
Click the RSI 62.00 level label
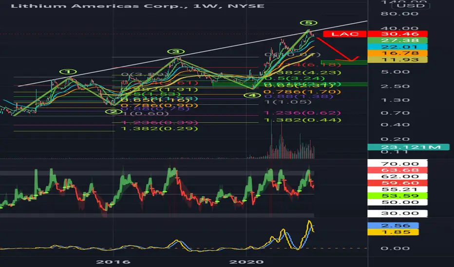397,176
